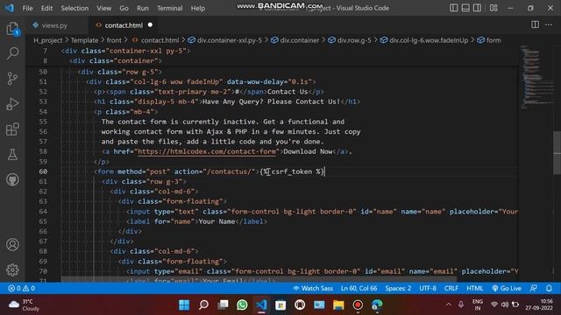Viewport: 561px width, 315px height.
Task: Open the Manage settings gear
Action: pyautogui.click(x=12, y=269)
